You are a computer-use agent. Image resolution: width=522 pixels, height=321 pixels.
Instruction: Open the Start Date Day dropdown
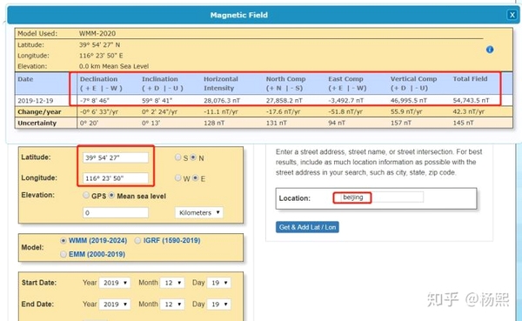click(218, 283)
